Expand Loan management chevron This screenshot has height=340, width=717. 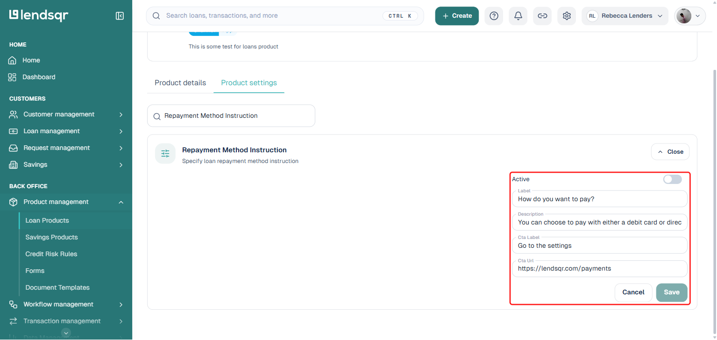click(x=121, y=131)
